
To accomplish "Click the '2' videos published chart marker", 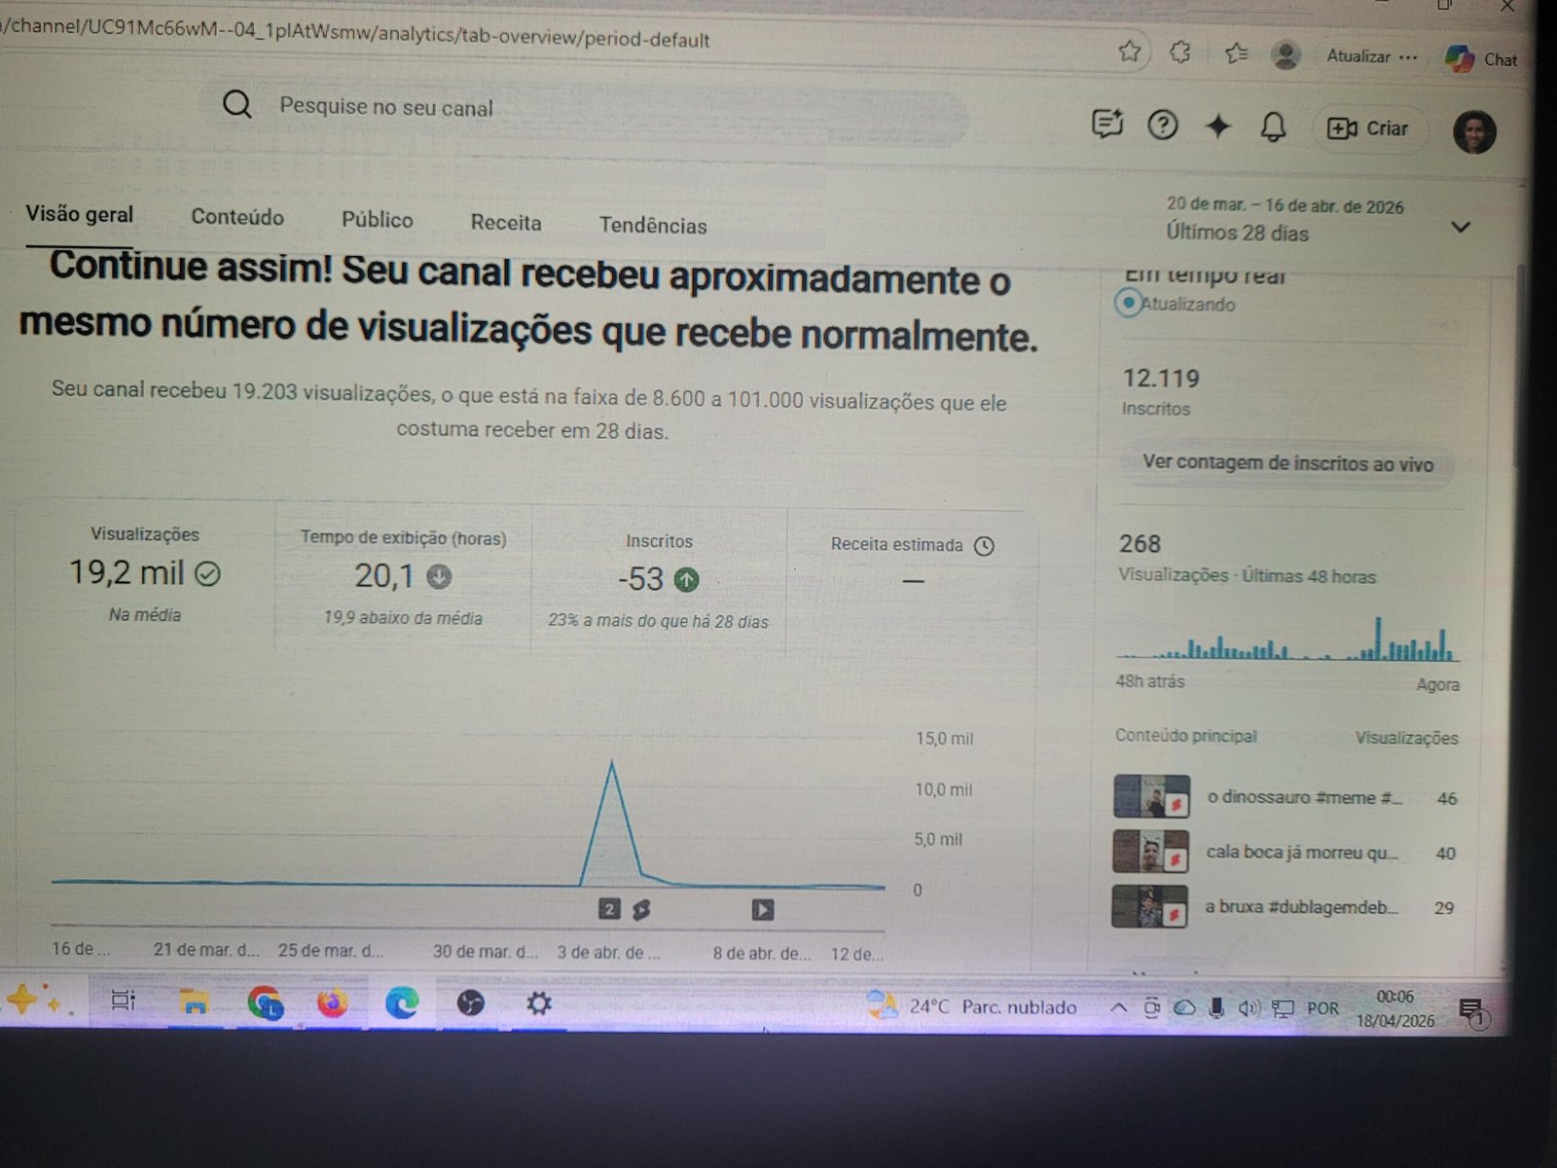I will pyautogui.click(x=609, y=909).
